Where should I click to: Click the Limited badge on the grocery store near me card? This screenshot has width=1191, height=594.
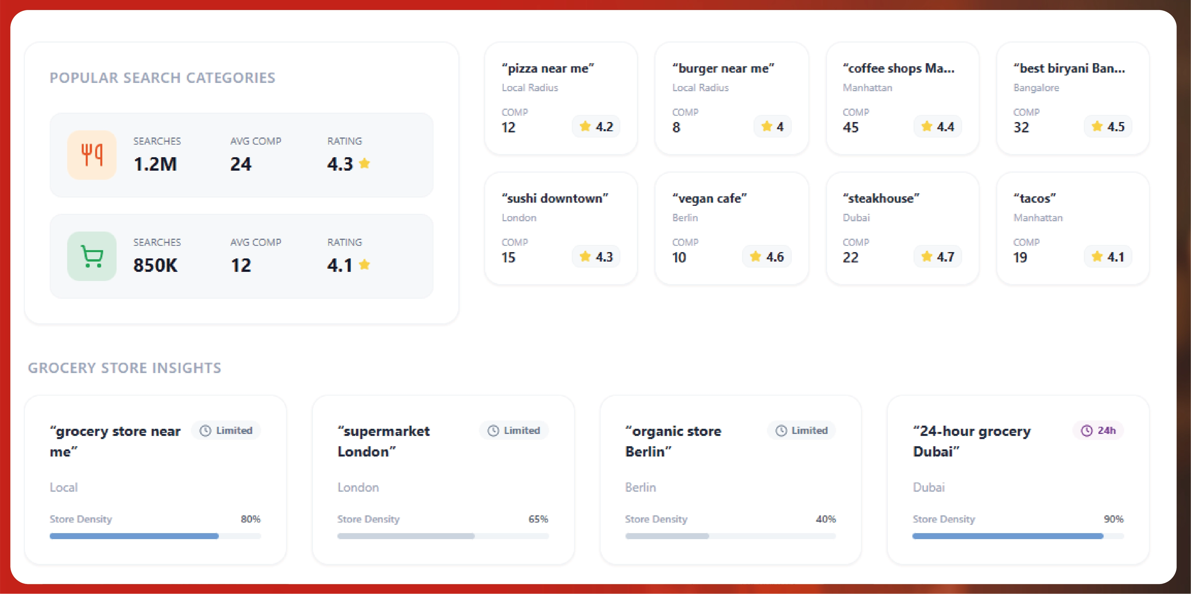pyautogui.click(x=226, y=431)
